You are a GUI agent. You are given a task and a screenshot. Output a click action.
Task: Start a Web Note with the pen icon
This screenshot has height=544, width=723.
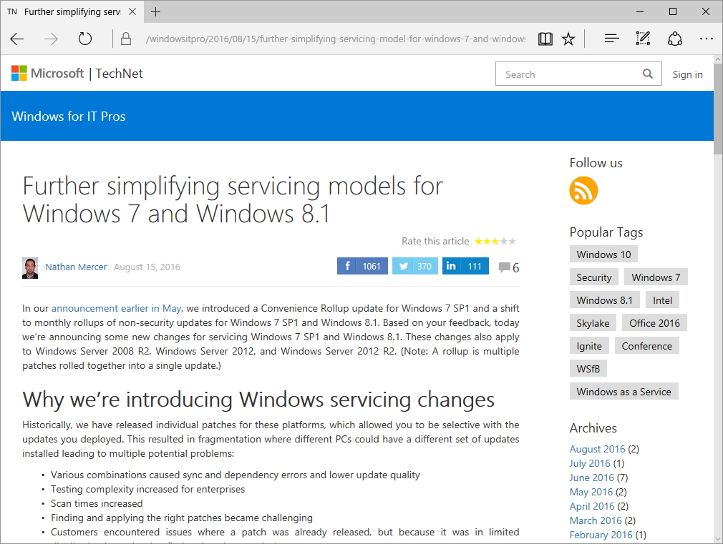click(x=642, y=39)
